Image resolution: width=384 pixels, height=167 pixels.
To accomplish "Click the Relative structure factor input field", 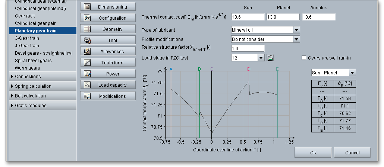I will click(248, 48).
